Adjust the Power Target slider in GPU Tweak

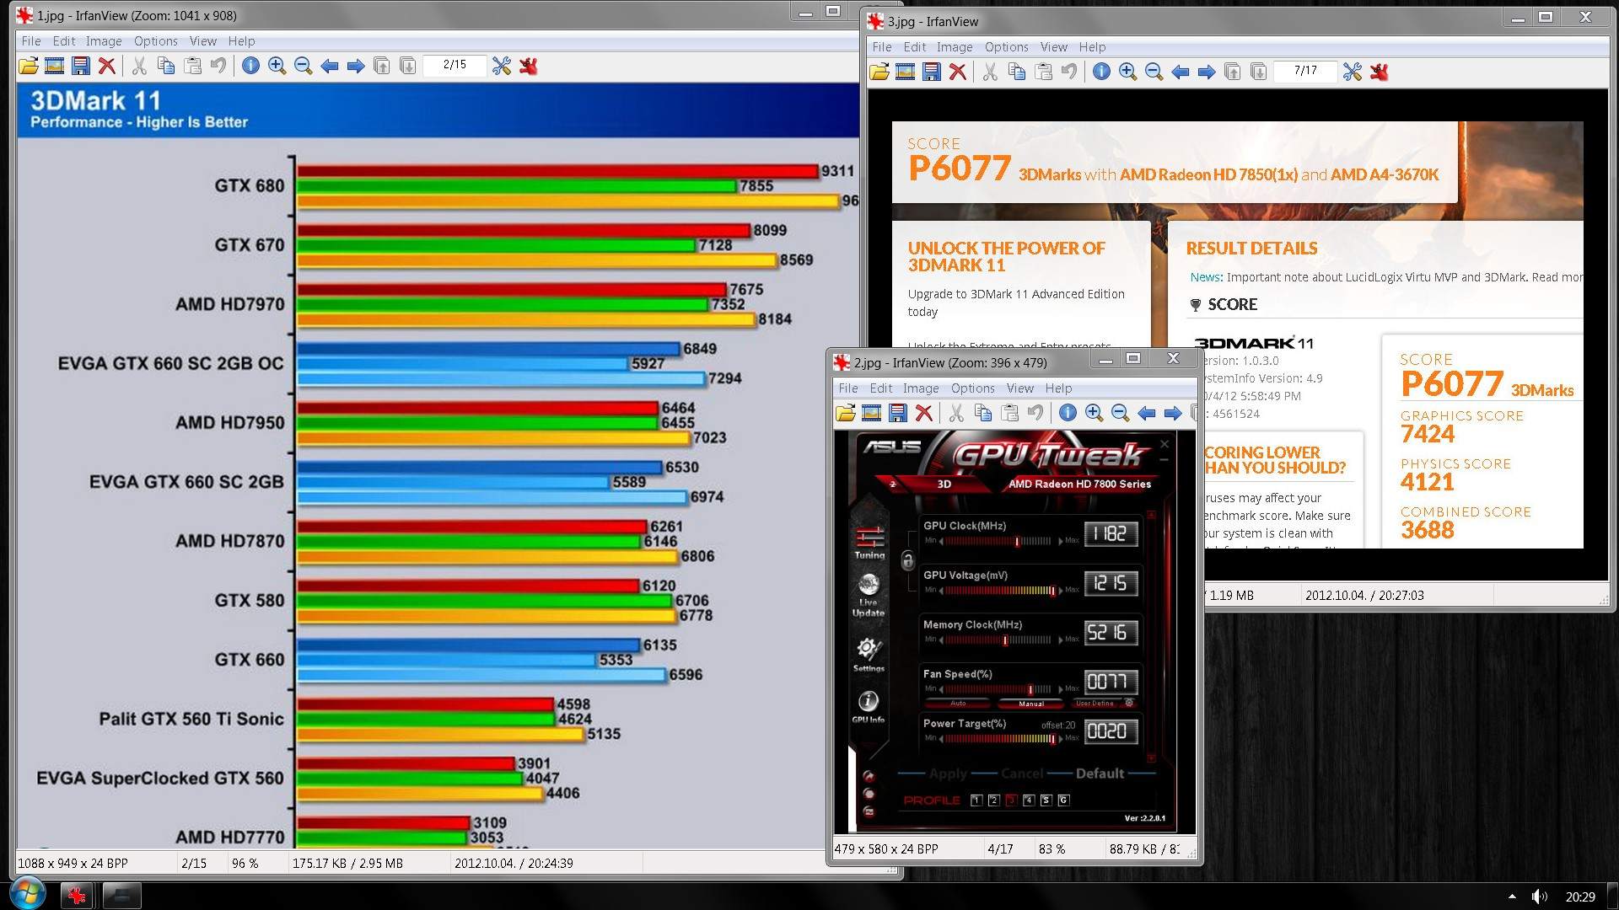pos(999,739)
